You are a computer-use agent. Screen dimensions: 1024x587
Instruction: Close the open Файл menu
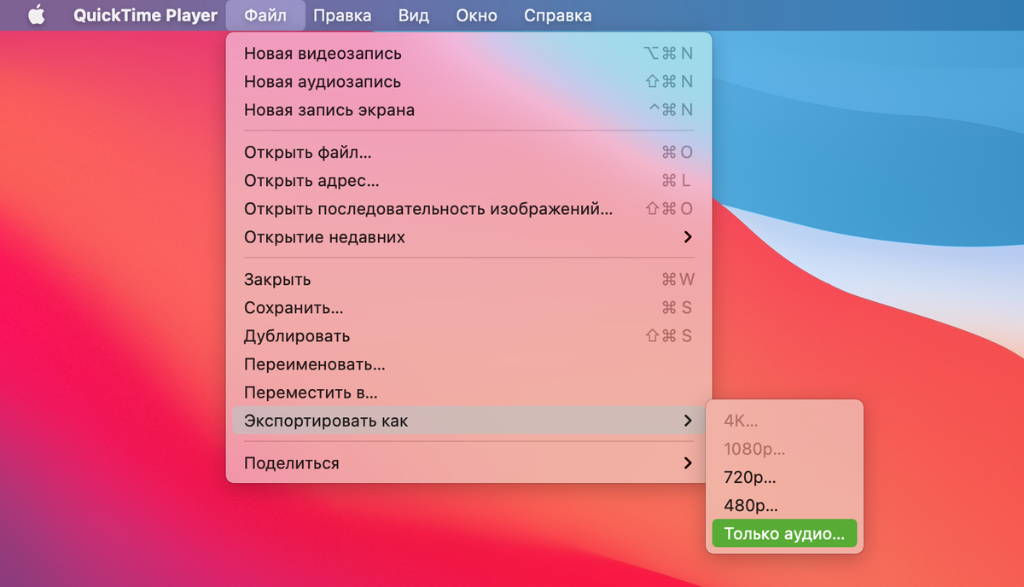265,15
